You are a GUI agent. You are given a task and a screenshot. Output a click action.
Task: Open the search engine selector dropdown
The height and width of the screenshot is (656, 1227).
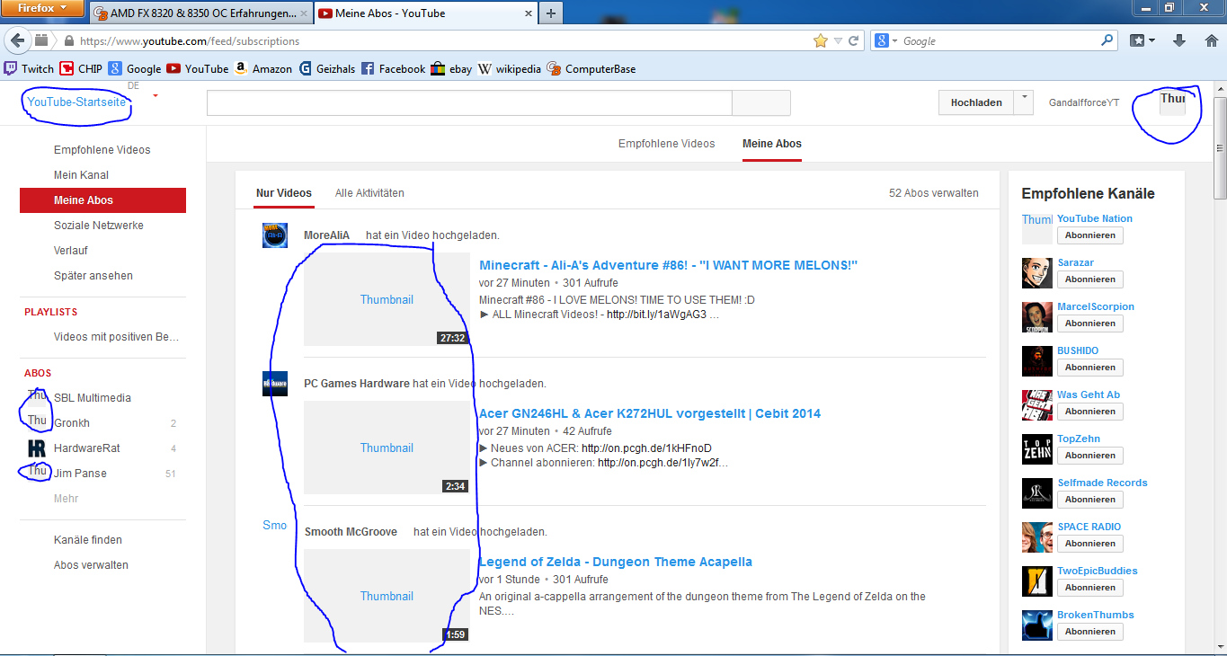coord(887,40)
